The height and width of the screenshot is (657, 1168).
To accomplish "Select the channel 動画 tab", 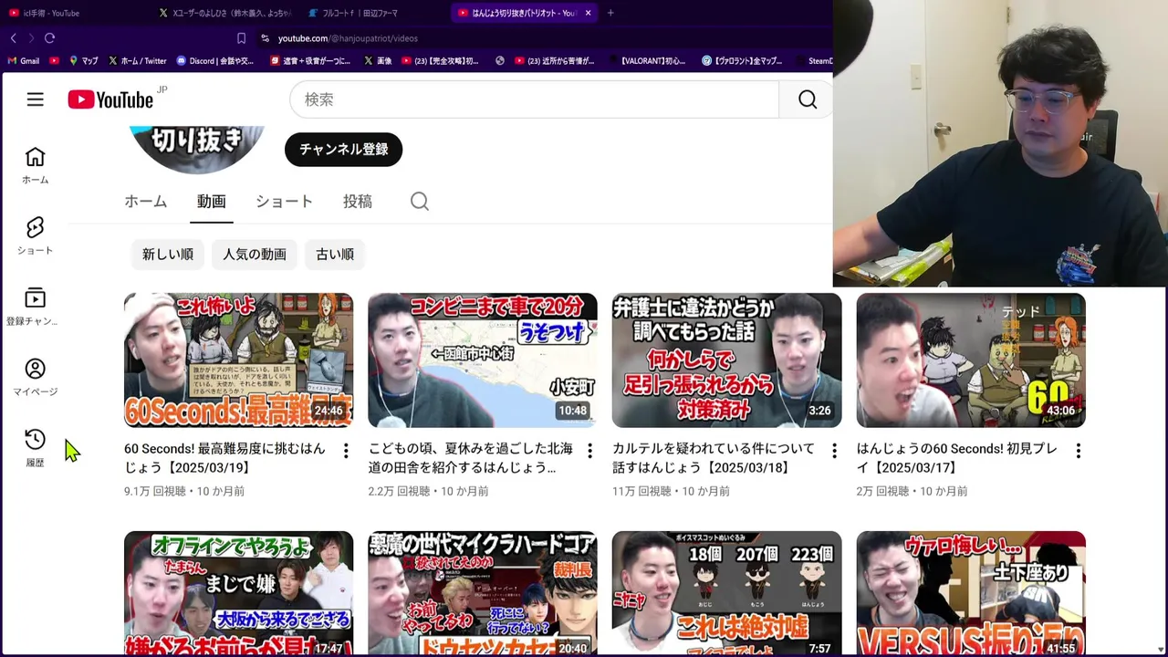I will [211, 202].
